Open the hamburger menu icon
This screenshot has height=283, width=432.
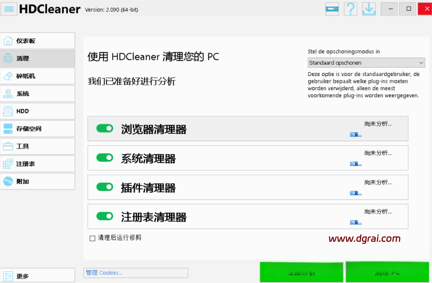tap(9, 9)
